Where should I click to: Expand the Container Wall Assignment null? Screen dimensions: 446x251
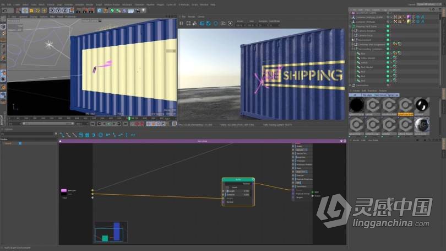353,45
